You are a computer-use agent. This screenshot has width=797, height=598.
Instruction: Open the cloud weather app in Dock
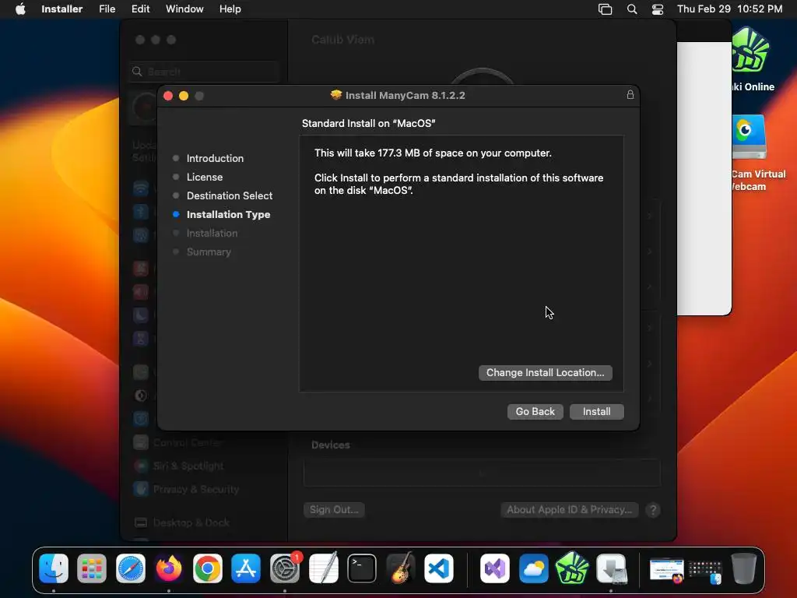pos(534,568)
